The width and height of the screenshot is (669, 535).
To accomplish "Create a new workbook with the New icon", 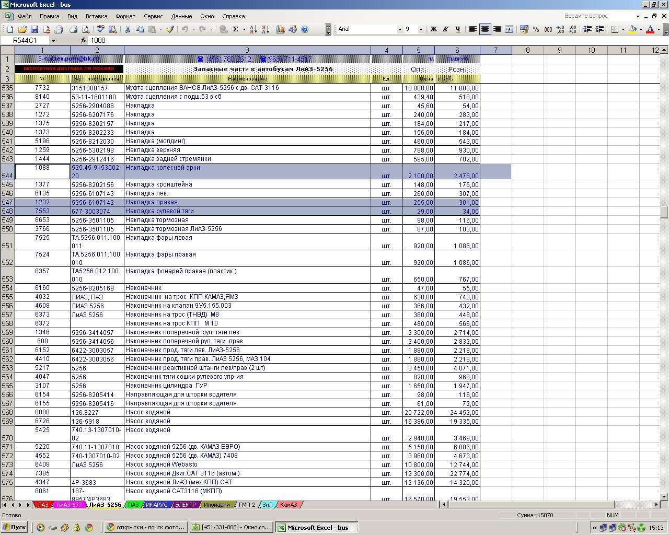I will (x=10, y=29).
